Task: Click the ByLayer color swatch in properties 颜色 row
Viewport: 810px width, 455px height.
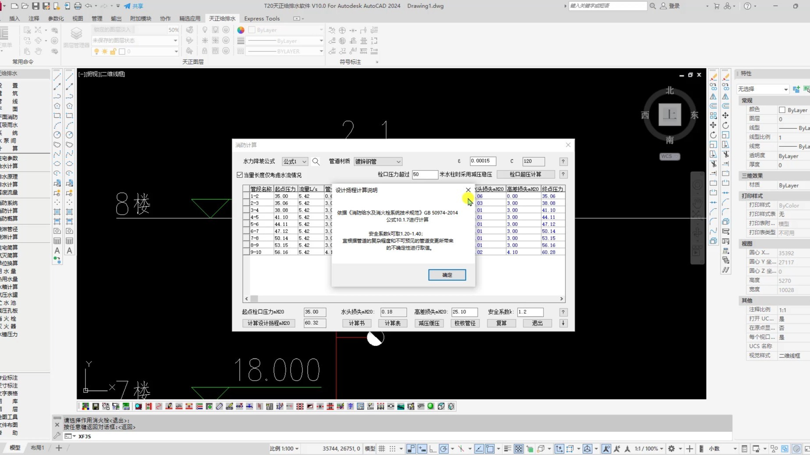Action: pyautogui.click(x=782, y=110)
